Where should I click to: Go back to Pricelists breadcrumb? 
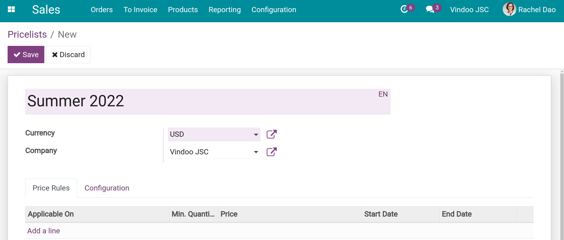pyautogui.click(x=27, y=34)
